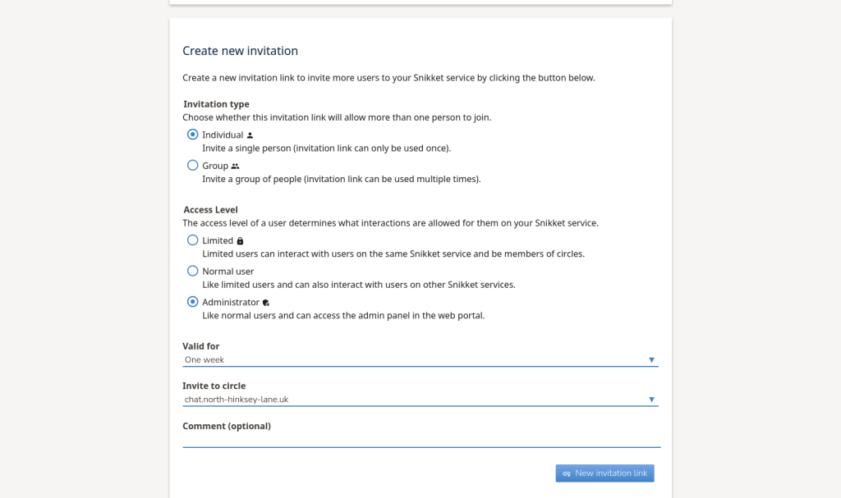Click the chain link icon in the invitation button
This screenshot has width=841, height=498.
tap(567, 473)
